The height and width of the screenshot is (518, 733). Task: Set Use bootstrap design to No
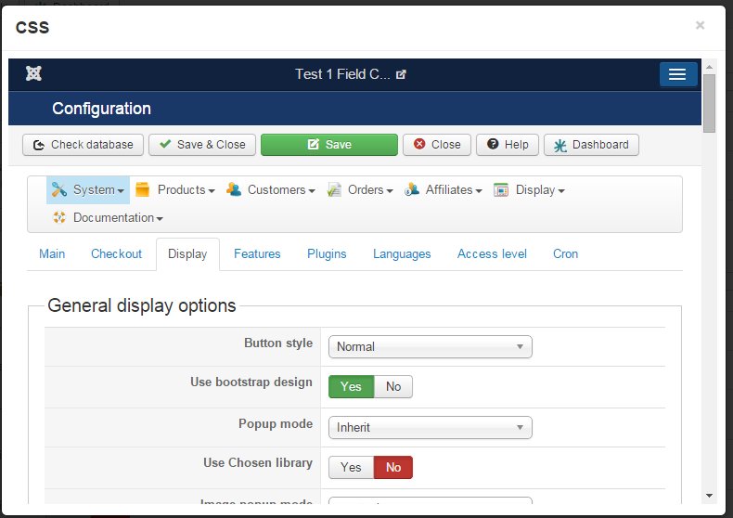pyautogui.click(x=393, y=386)
